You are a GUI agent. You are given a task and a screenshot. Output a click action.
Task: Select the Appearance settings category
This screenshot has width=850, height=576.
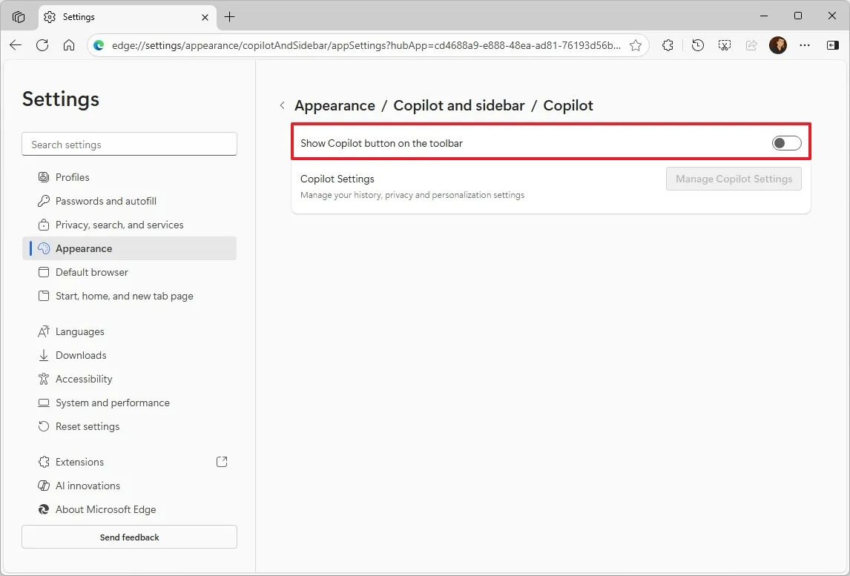tap(83, 248)
